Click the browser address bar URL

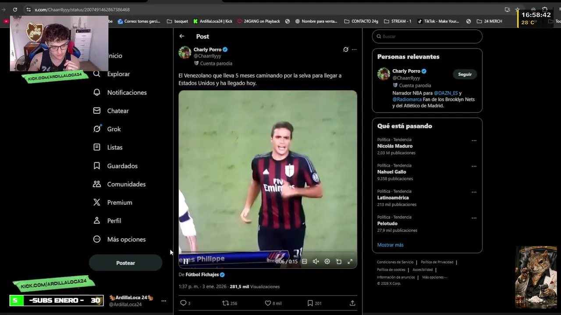coord(82,9)
